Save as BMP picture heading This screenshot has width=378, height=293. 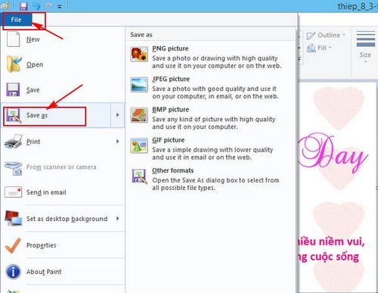[171, 110]
